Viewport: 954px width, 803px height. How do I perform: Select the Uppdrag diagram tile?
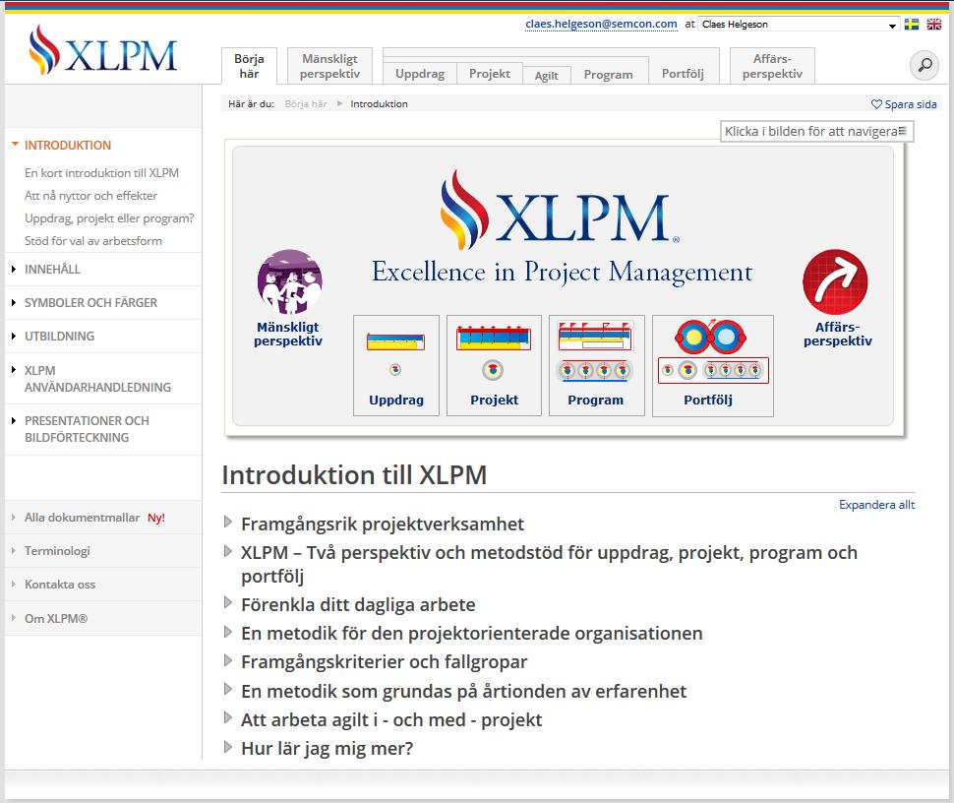click(396, 365)
